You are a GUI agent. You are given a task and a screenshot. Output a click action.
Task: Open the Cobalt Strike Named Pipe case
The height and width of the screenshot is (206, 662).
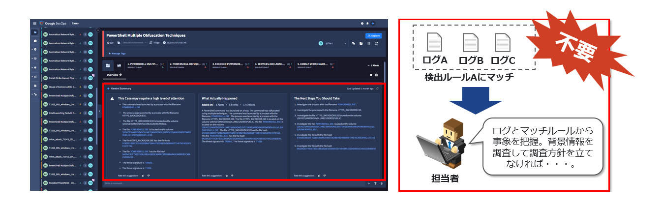point(61,78)
